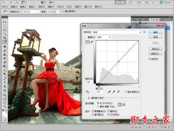The width and height of the screenshot is (174, 131).
Task: Open the File (F) menu
Action: (x=5, y=7)
